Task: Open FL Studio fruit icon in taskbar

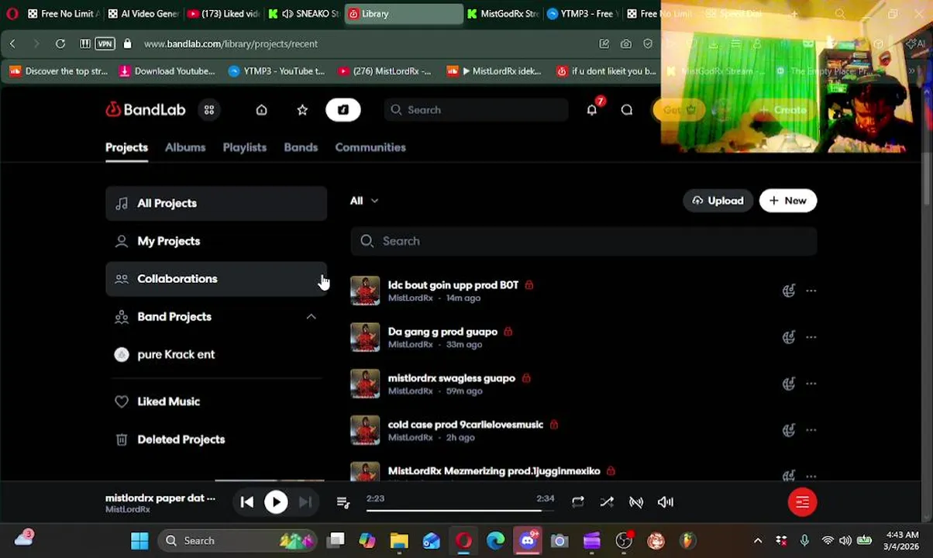Action: [687, 540]
